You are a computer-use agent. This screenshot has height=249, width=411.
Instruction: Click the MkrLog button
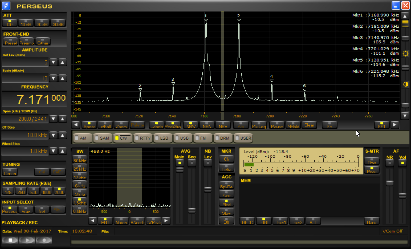(x=259, y=125)
